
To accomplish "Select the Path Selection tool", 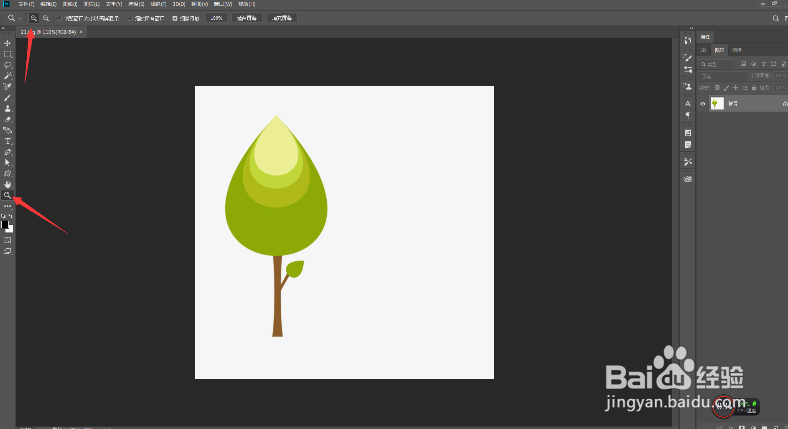I will (x=8, y=163).
